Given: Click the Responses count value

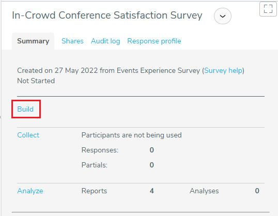Looking at the screenshot, I should [151, 150].
